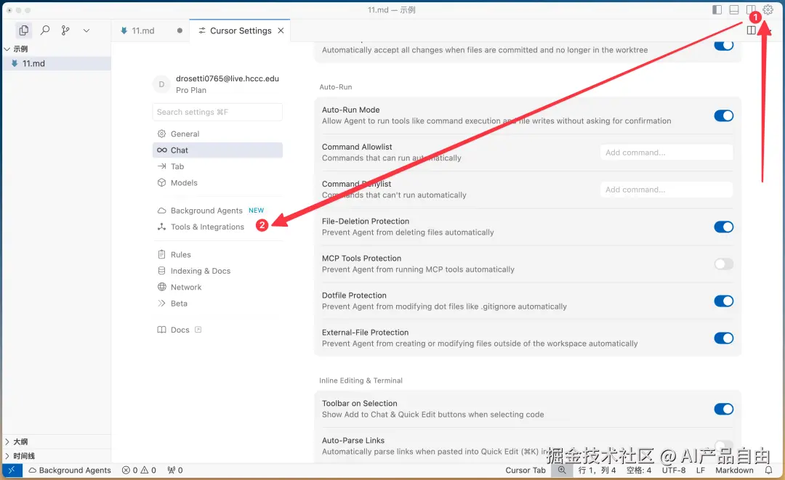Screen dimensions: 785x480
Task: Click Command Denylist add command field
Action: point(667,190)
